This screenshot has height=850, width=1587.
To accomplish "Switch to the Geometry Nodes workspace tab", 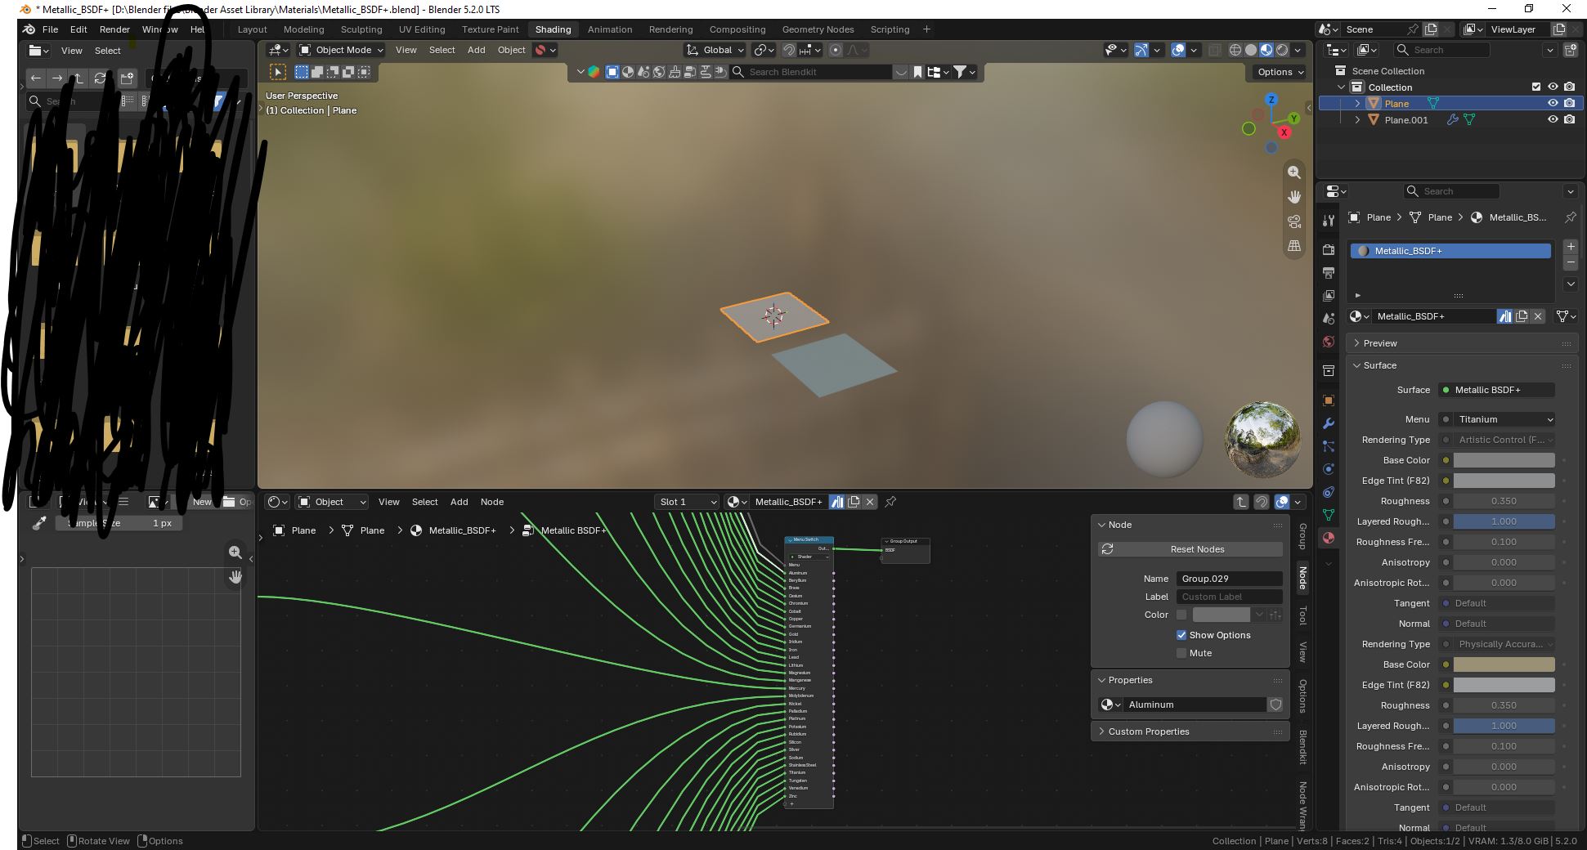I will pyautogui.click(x=818, y=29).
